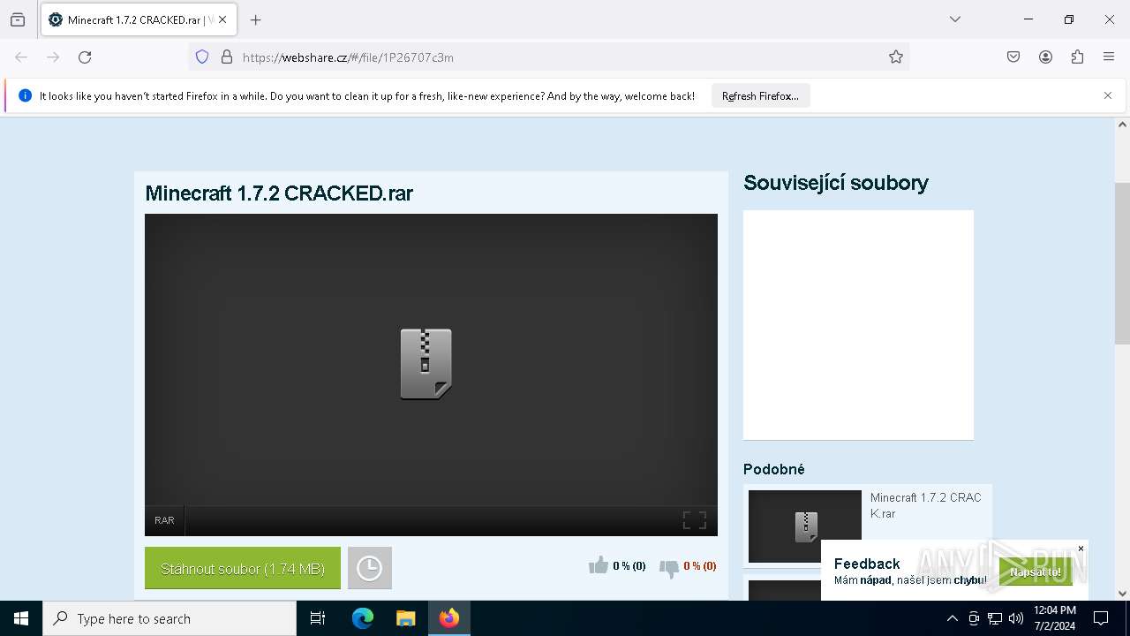The width and height of the screenshot is (1130, 636).
Task: View site security padlock info
Action: click(227, 57)
